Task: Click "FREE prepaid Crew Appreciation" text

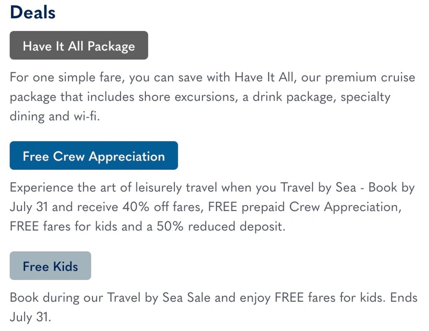Action: 304,207
